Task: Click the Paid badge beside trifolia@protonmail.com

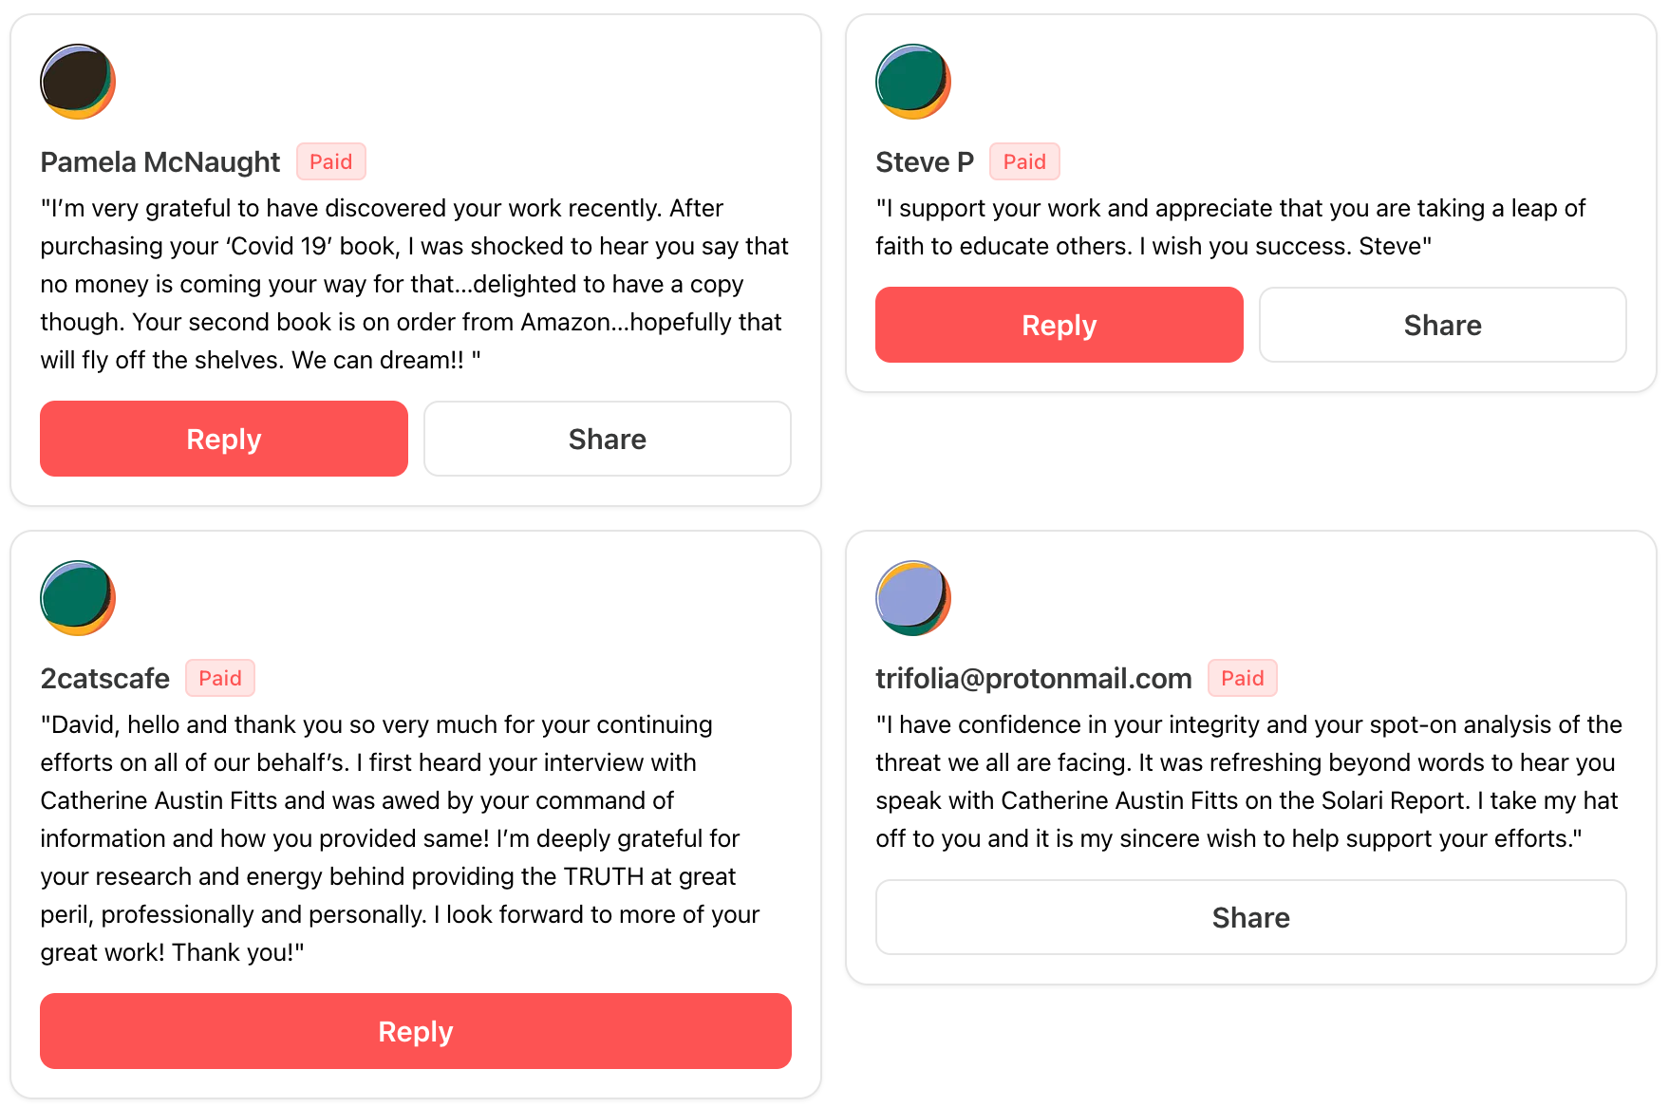Action: (1242, 678)
